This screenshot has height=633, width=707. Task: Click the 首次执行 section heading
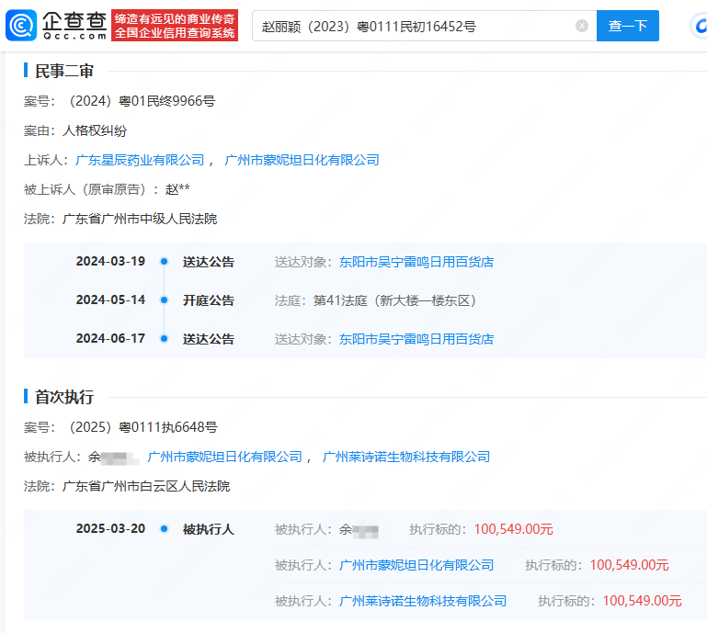[x=64, y=397]
